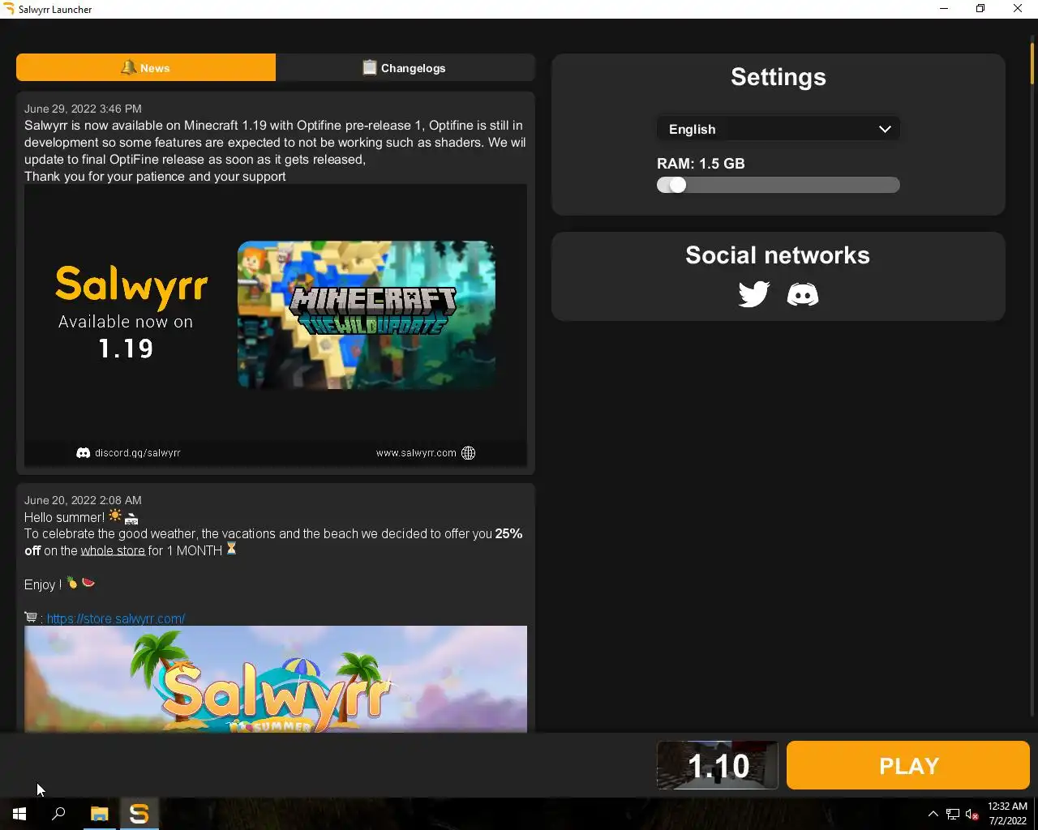The width and height of the screenshot is (1038, 830).
Task: Click the muted volume tray icon
Action: [972, 814]
